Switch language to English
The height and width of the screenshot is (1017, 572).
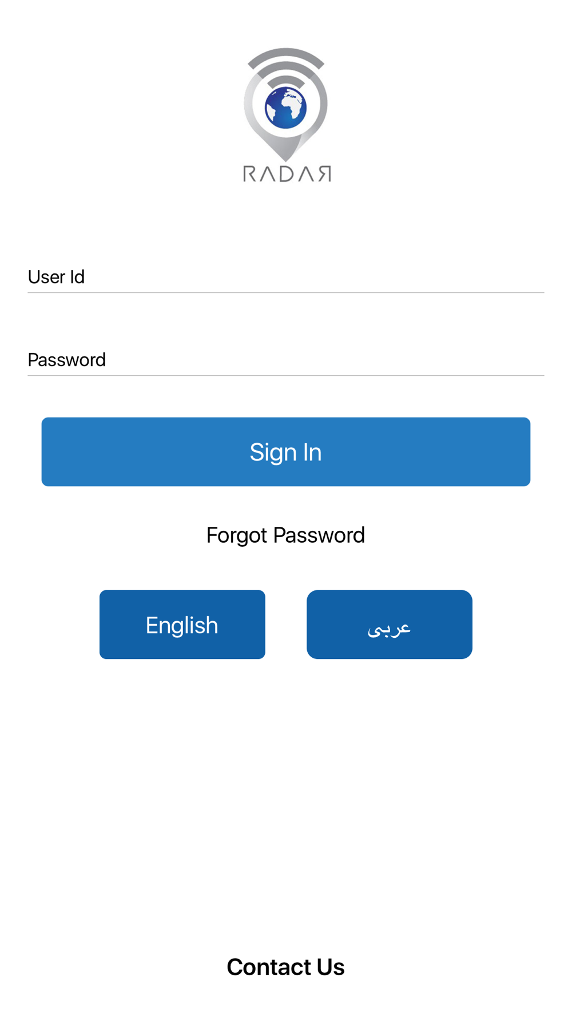point(182,625)
